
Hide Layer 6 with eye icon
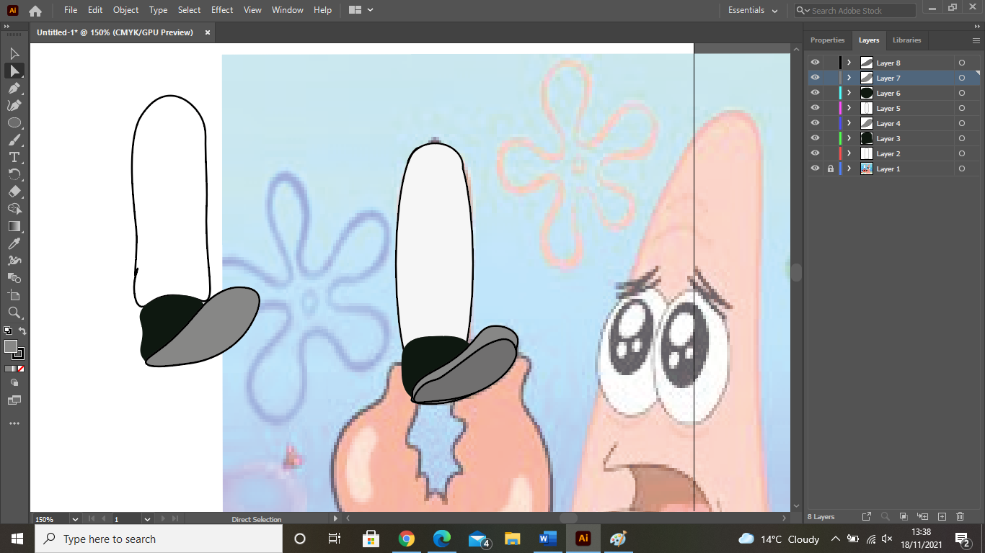pyautogui.click(x=816, y=93)
